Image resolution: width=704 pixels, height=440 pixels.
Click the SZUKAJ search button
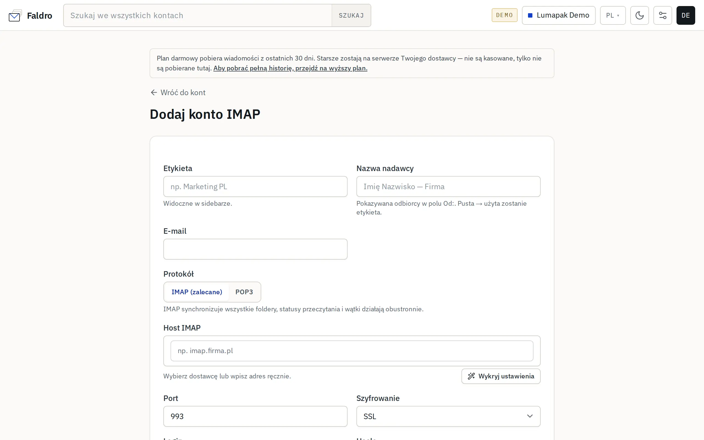(x=351, y=15)
